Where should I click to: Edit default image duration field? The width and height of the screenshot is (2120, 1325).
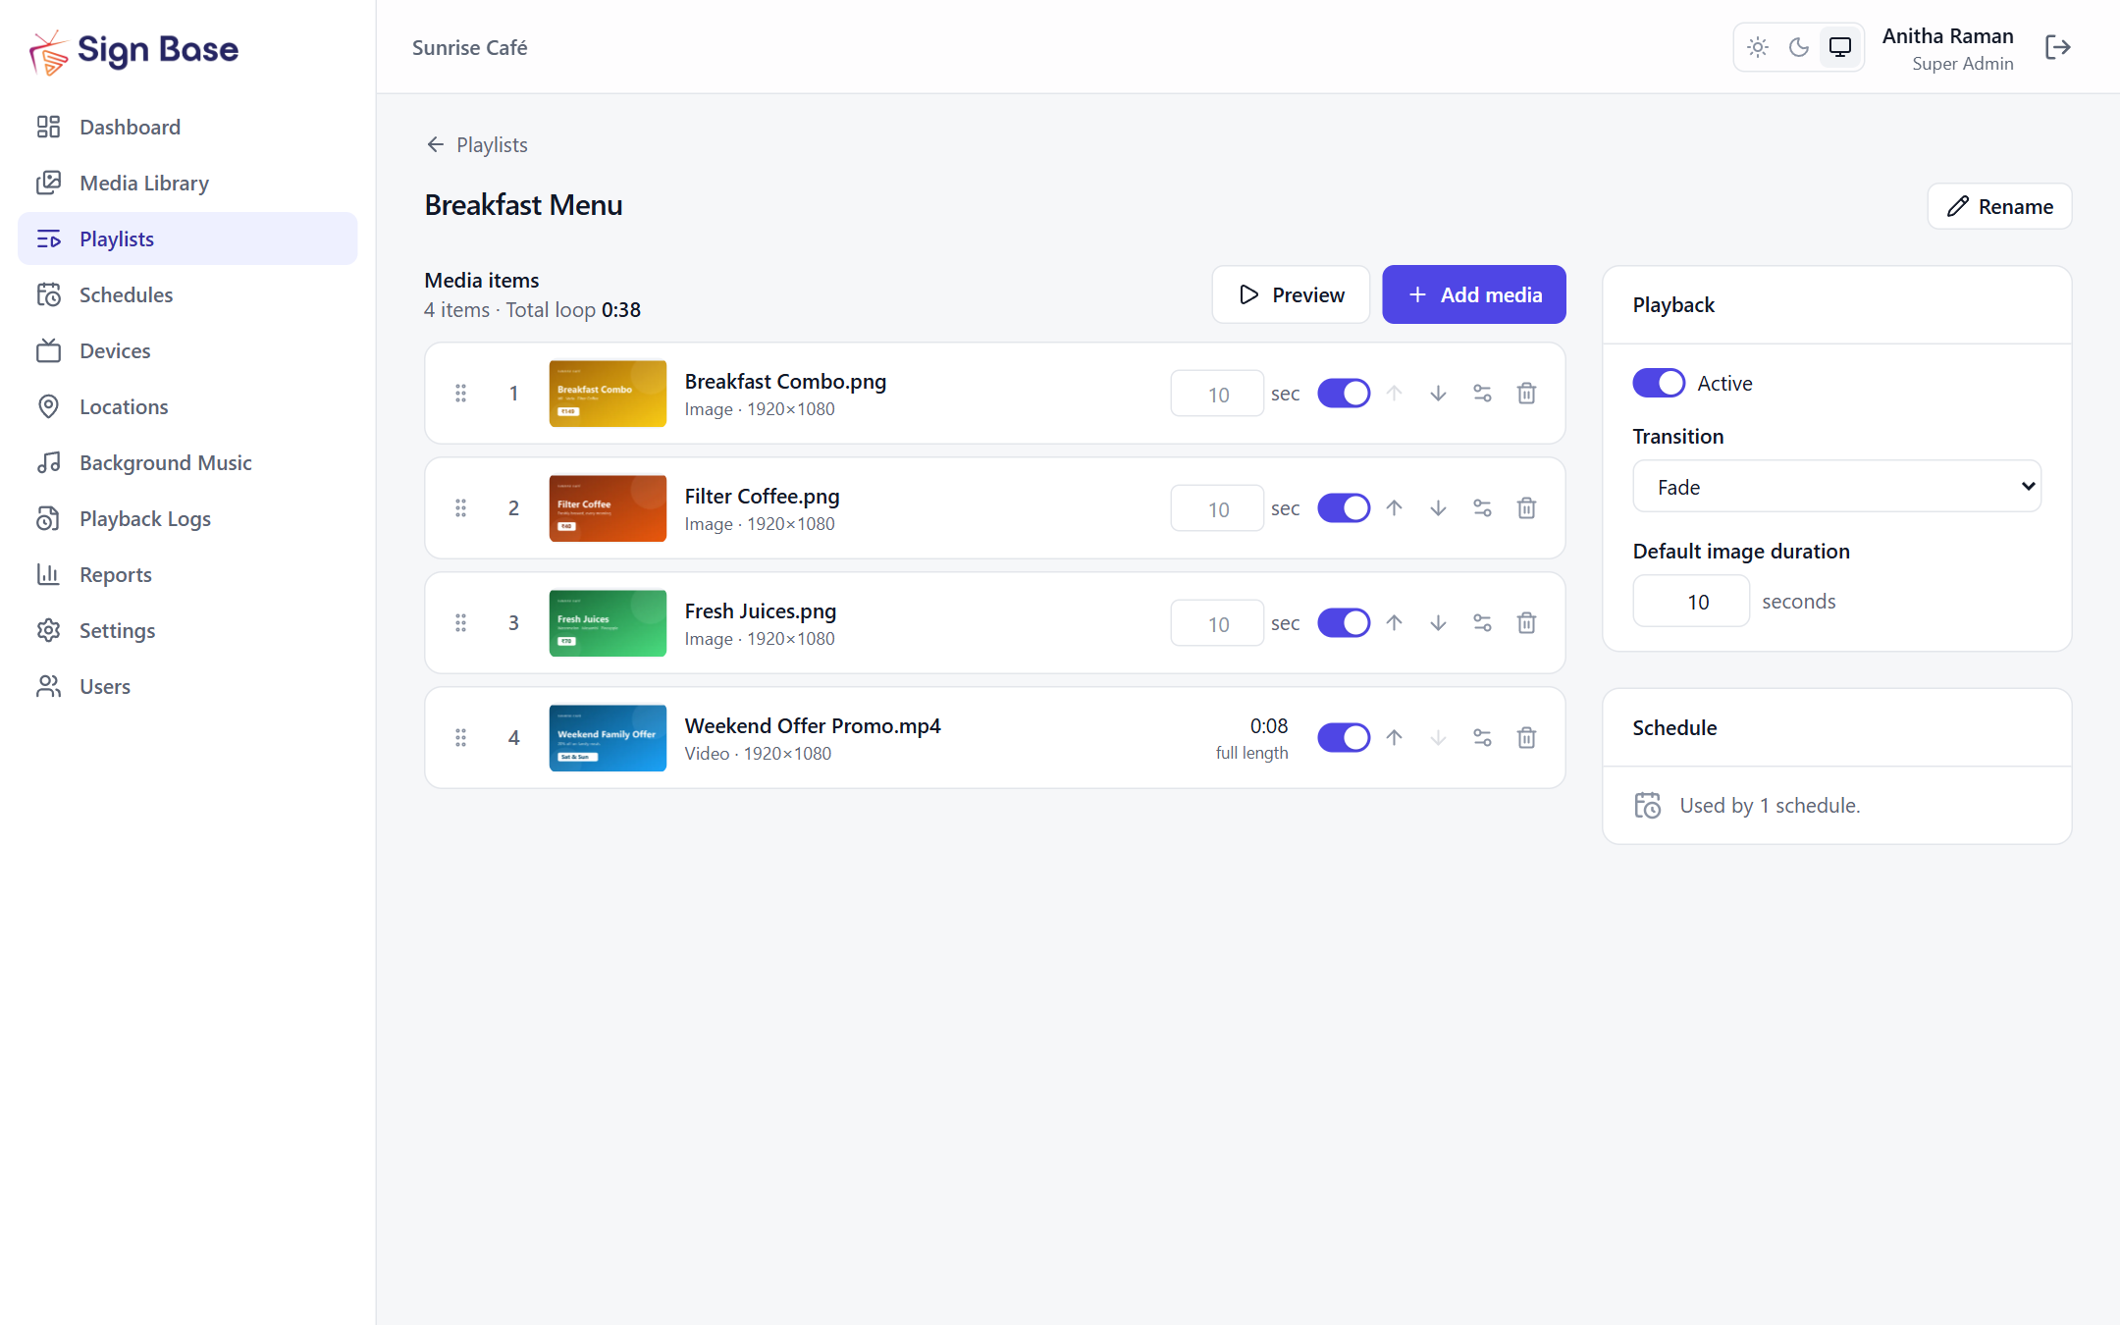click(1691, 602)
